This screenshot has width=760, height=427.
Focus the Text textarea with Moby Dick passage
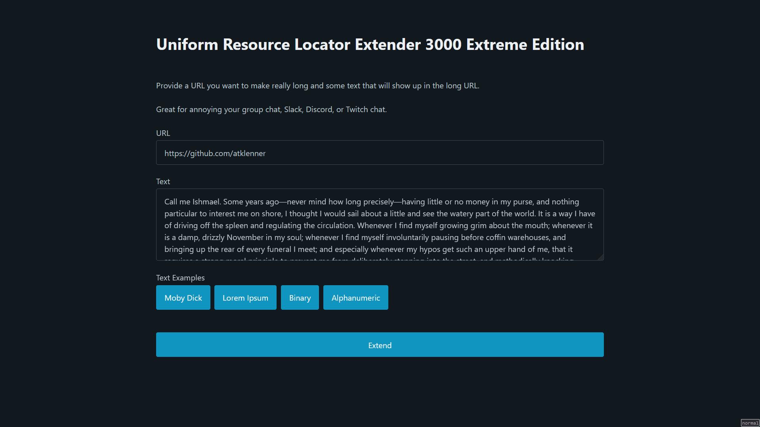coord(380,225)
